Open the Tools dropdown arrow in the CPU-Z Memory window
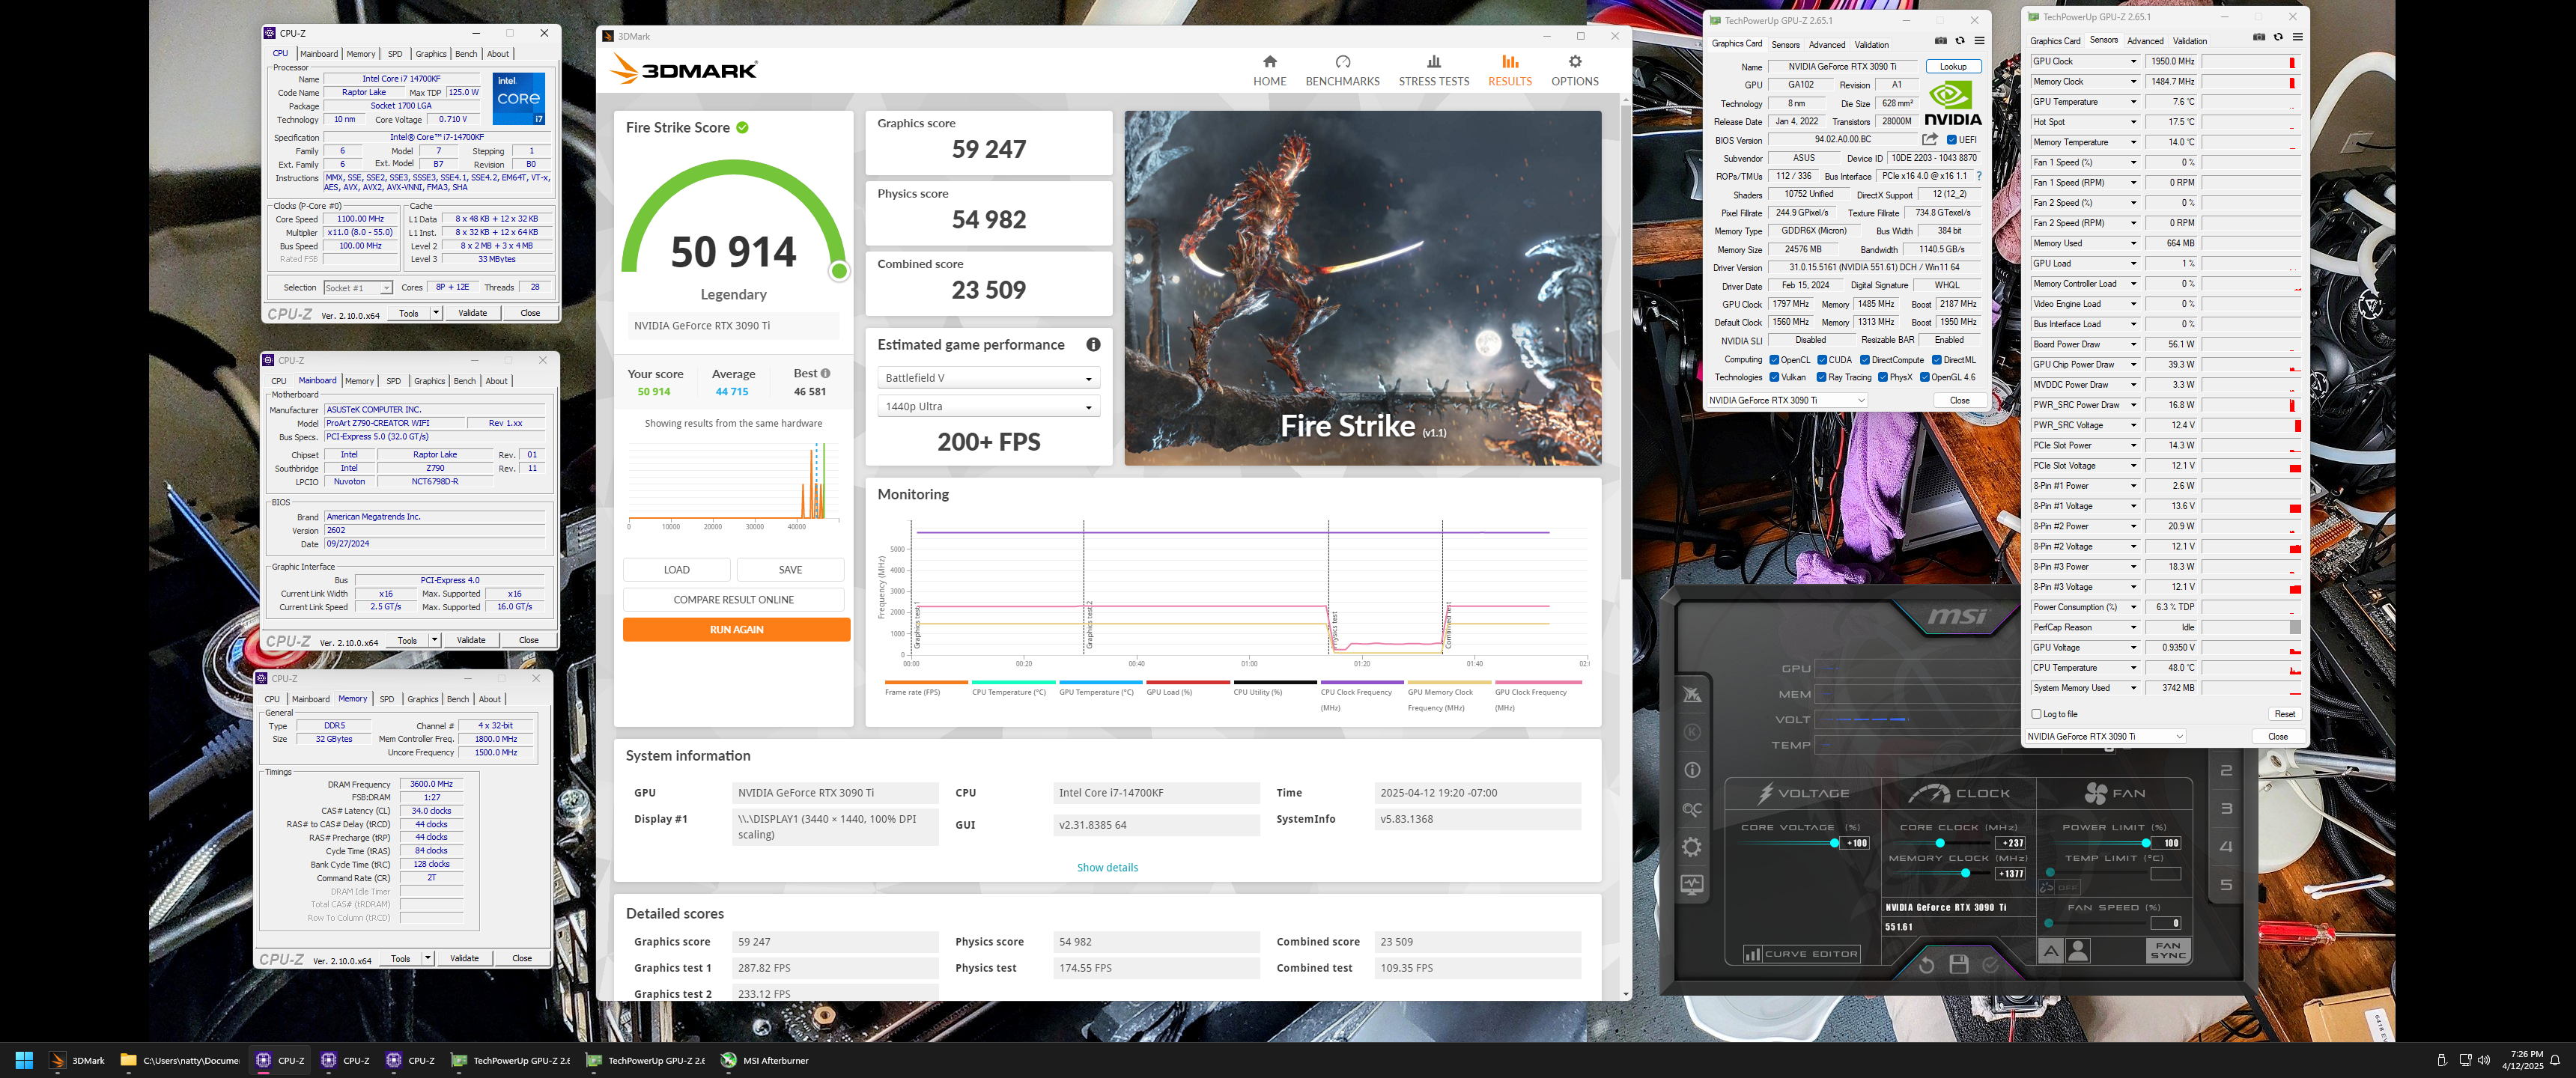This screenshot has height=1078, width=2576. click(428, 958)
